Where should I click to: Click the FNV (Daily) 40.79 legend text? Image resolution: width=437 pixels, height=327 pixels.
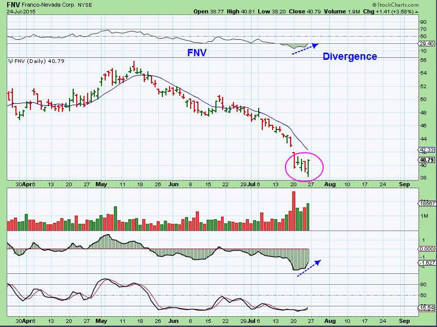(39, 61)
